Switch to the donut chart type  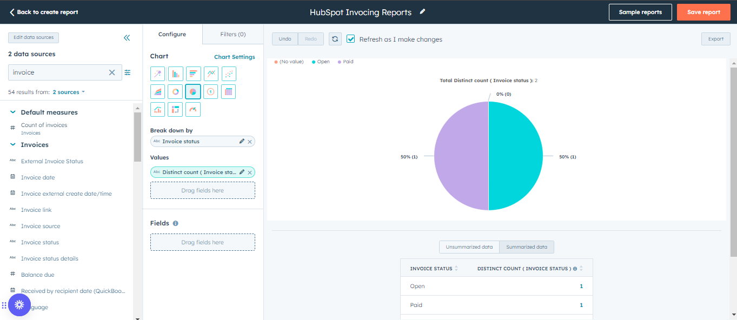(175, 91)
